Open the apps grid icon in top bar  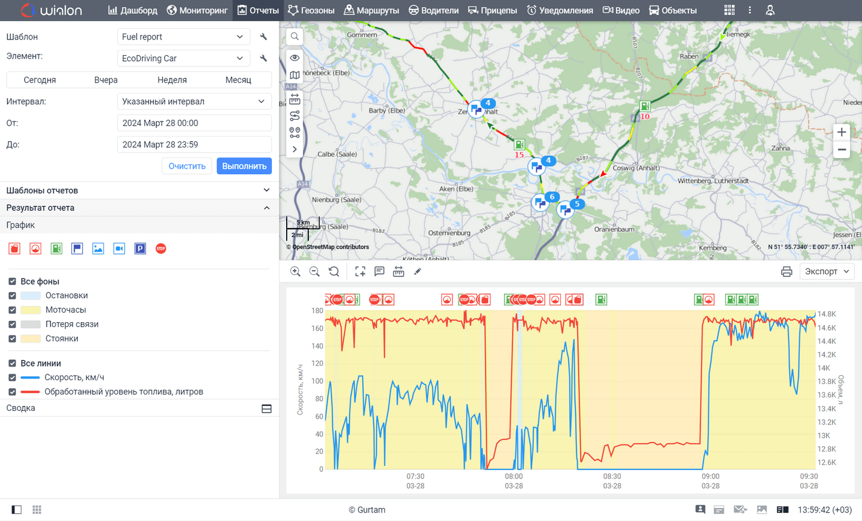coord(729,10)
